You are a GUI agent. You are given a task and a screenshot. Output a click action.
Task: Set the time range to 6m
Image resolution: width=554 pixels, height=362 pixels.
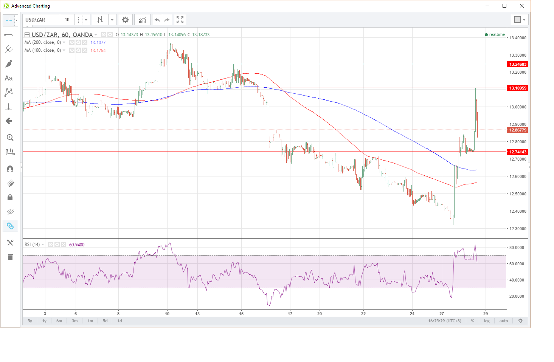click(x=59, y=321)
